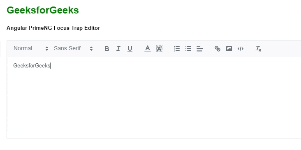Open the Sans Serif font dropdown
The width and height of the screenshot is (301, 150).
tap(73, 49)
